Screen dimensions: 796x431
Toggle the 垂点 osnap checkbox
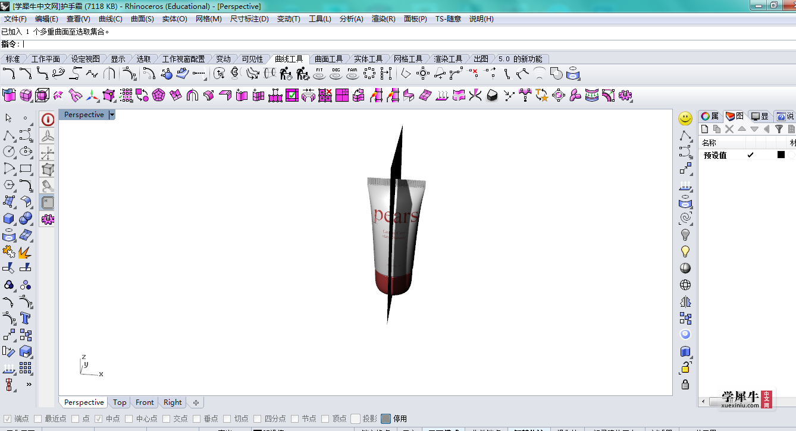[x=197, y=419]
